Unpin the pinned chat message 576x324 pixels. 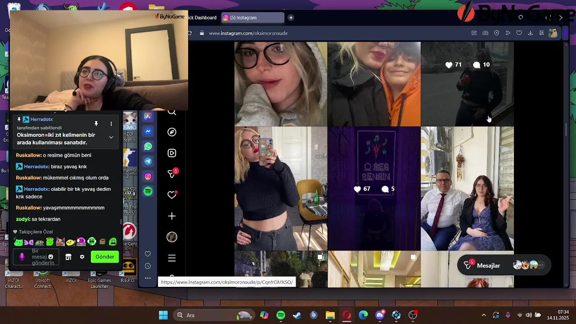click(96, 124)
